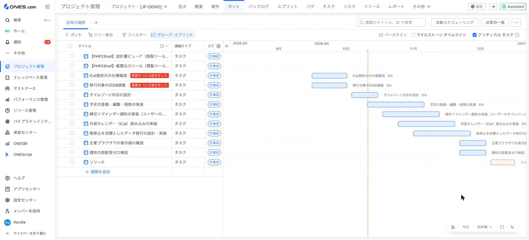Click the plus icon in top bar
Screen dimensions: 529x240
click(x=493, y=7)
